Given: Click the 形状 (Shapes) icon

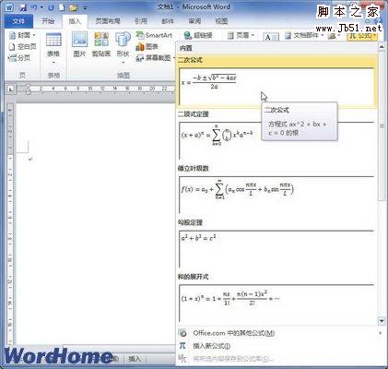Looking at the screenshot, I should (123, 40).
